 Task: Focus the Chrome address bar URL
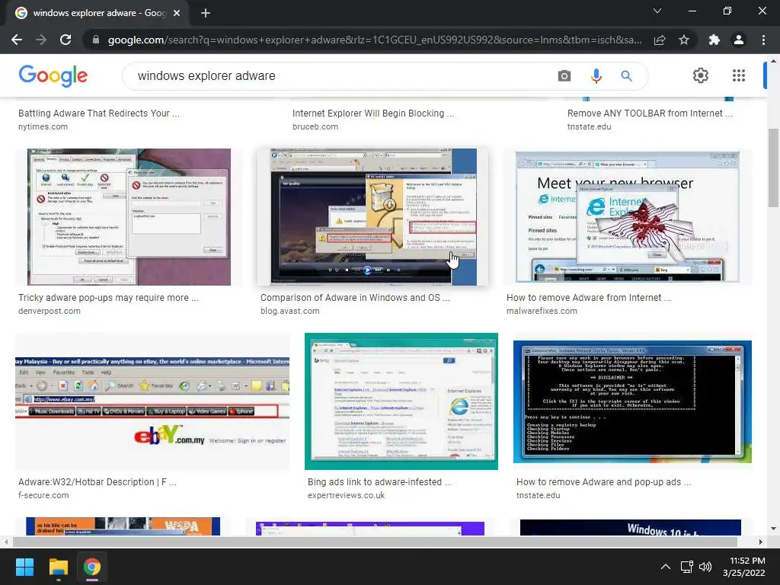tap(374, 40)
